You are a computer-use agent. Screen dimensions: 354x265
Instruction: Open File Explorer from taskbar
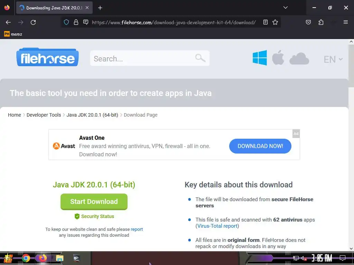coord(59,258)
